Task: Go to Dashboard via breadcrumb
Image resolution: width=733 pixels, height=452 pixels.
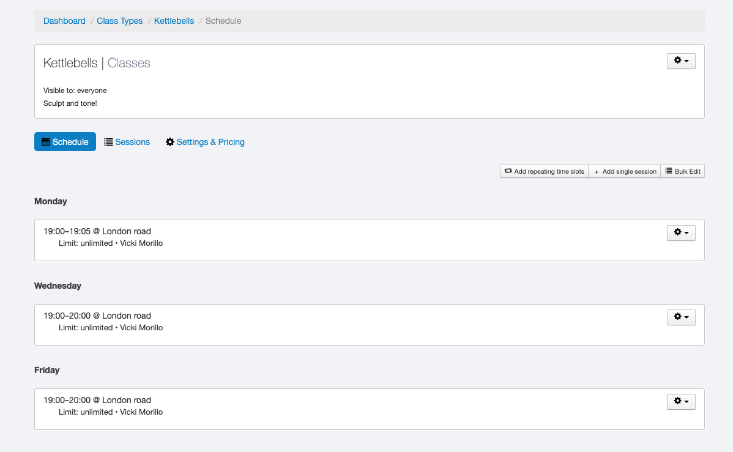Action: coord(64,21)
